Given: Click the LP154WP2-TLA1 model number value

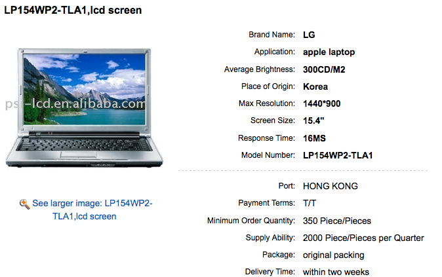Looking at the screenshot, I should (338, 155).
